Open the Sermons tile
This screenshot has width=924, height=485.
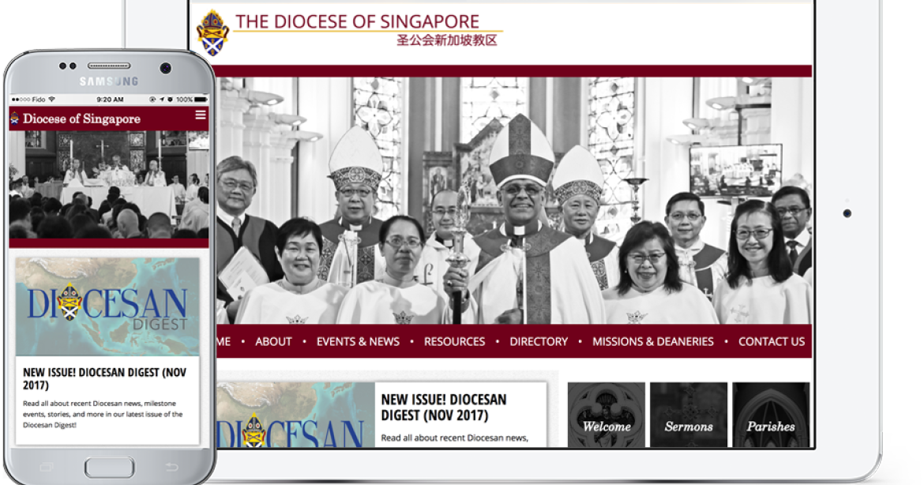(x=689, y=415)
